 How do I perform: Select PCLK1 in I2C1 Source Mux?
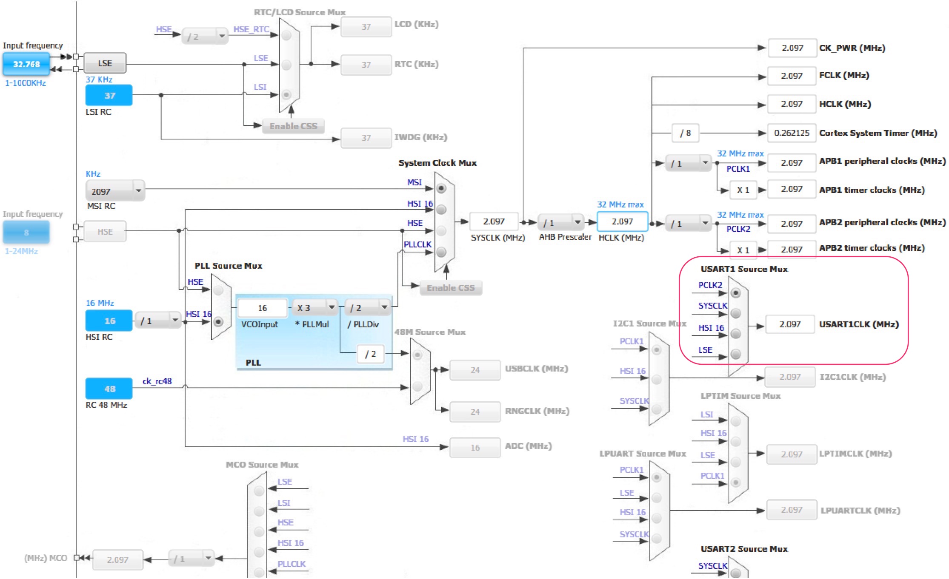pyautogui.click(x=657, y=350)
